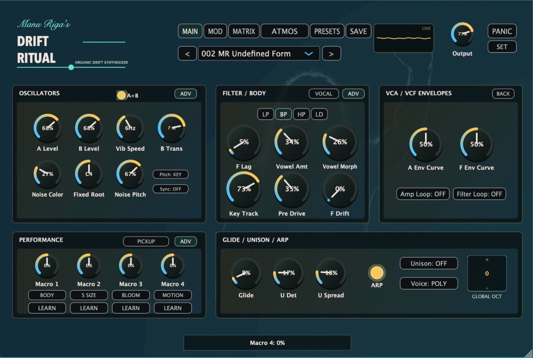Click the SAVE button

pos(358,31)
